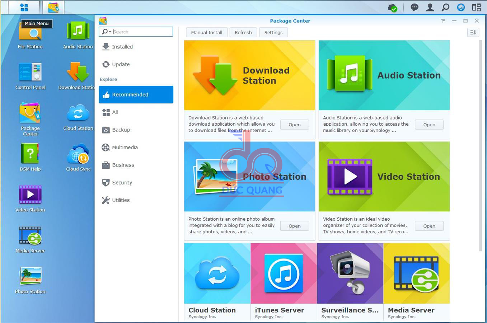Viewport: 487px width, 323px height.
Task: Select the Recommended category
Action: tap(136, 94)
